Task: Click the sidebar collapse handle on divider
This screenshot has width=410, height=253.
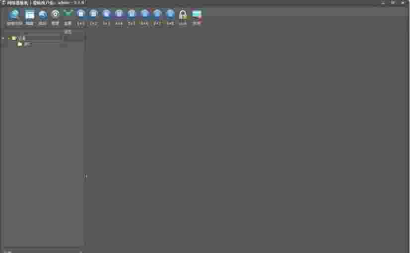Action: 85,176
